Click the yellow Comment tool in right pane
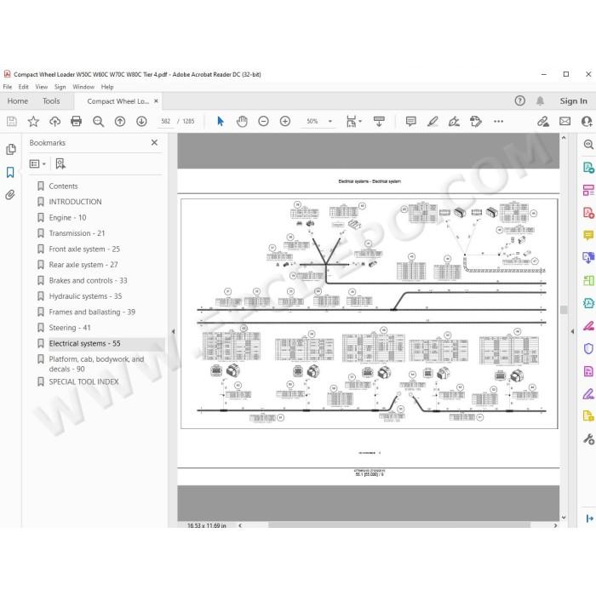The height and width of the screenshot is (596, 596). point(588,235)
